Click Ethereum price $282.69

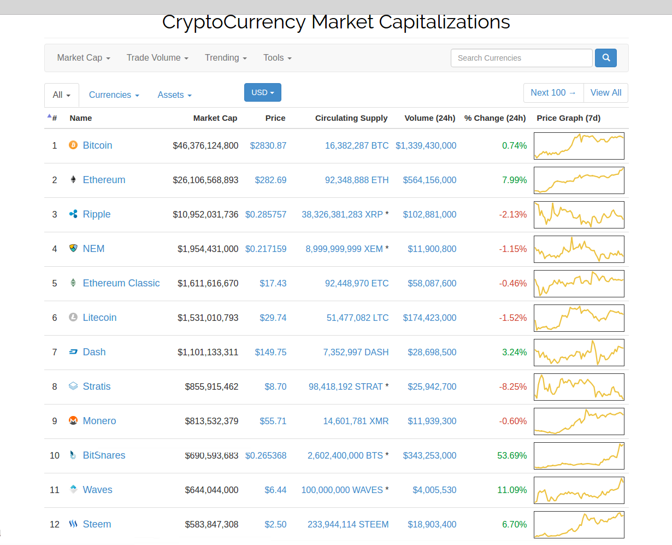click(271, 180)
